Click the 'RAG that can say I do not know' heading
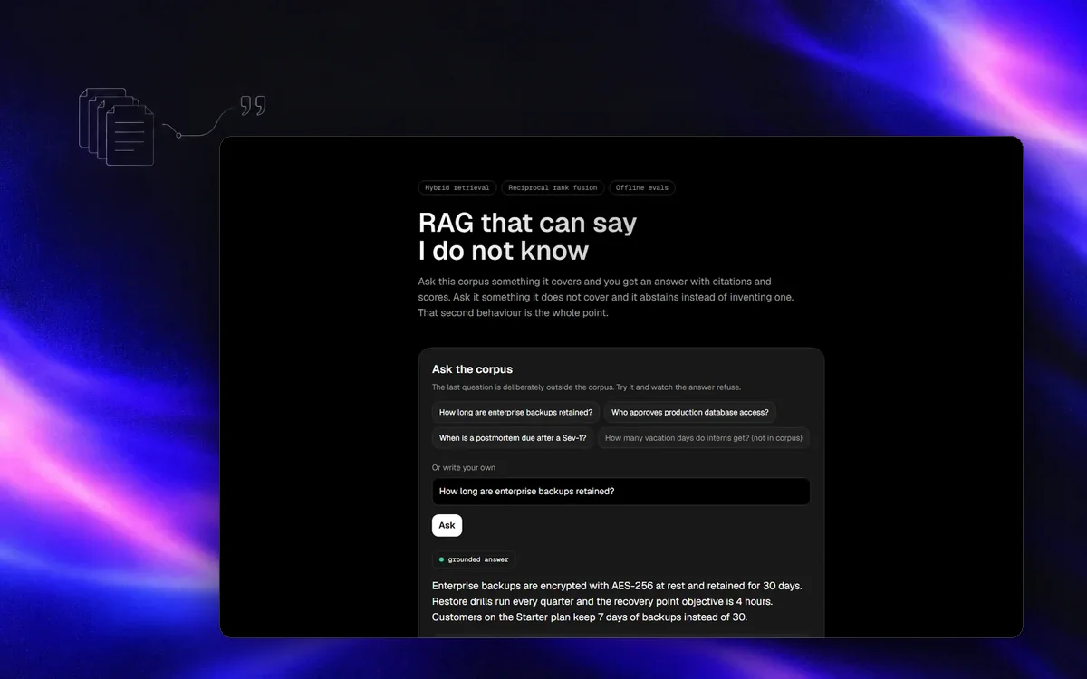The image size is (1087, 679). point(527,236)
